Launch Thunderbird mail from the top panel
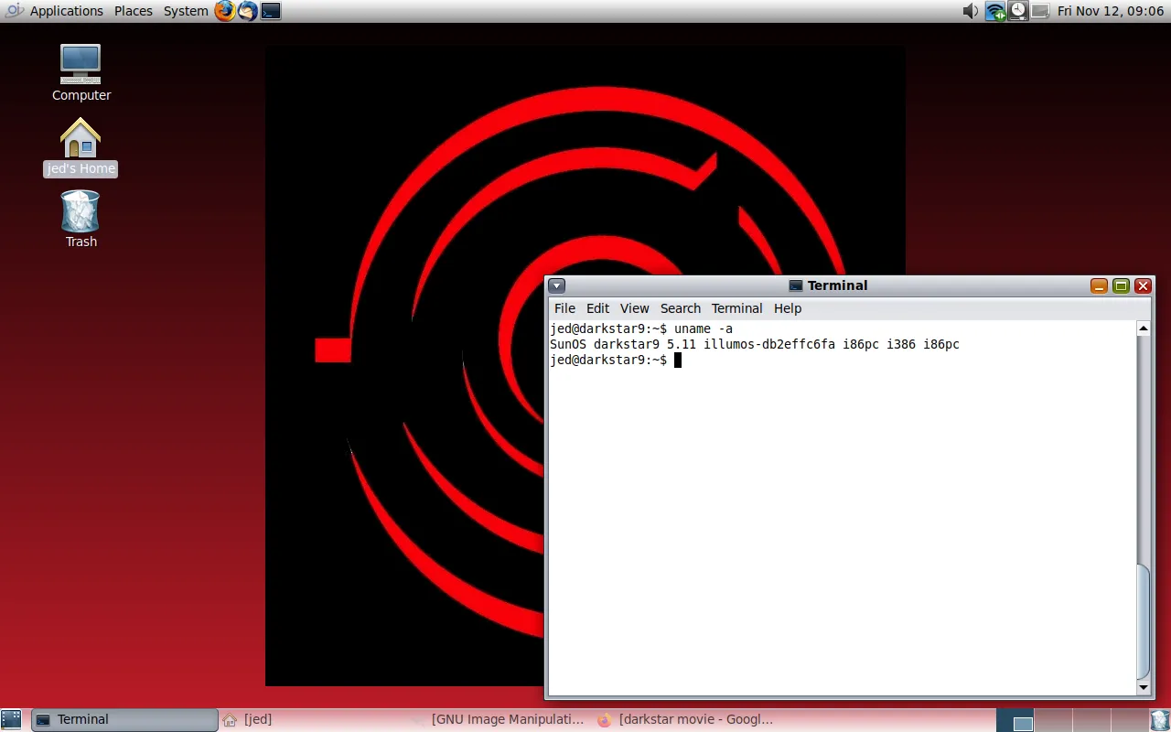Viewport: 1171px width, 732px height. (x=248, y=11)
